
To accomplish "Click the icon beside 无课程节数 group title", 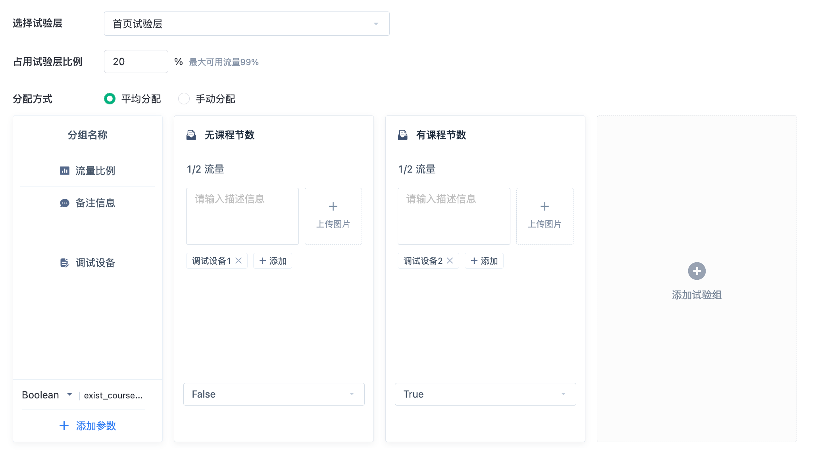I will (x=191, y=135).
